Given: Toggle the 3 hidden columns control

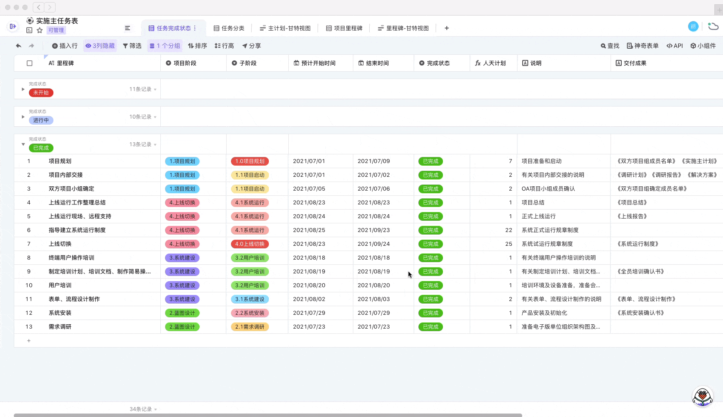Looking at the screenshot, I should pyautogui.click(x=100, y=46).
